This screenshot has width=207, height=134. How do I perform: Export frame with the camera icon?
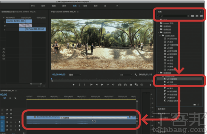click(131, 85)
